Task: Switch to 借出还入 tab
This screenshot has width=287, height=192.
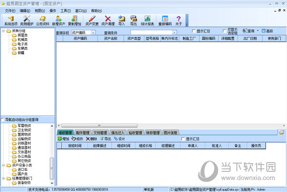Action: [x=117, y=133]
